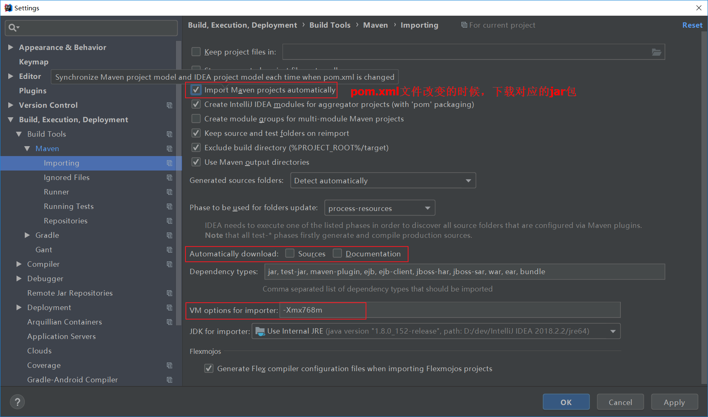The width and height of the screenshot is (708, 417).
Task: Click per-project icon next to Build Tools
Action: 169,134
